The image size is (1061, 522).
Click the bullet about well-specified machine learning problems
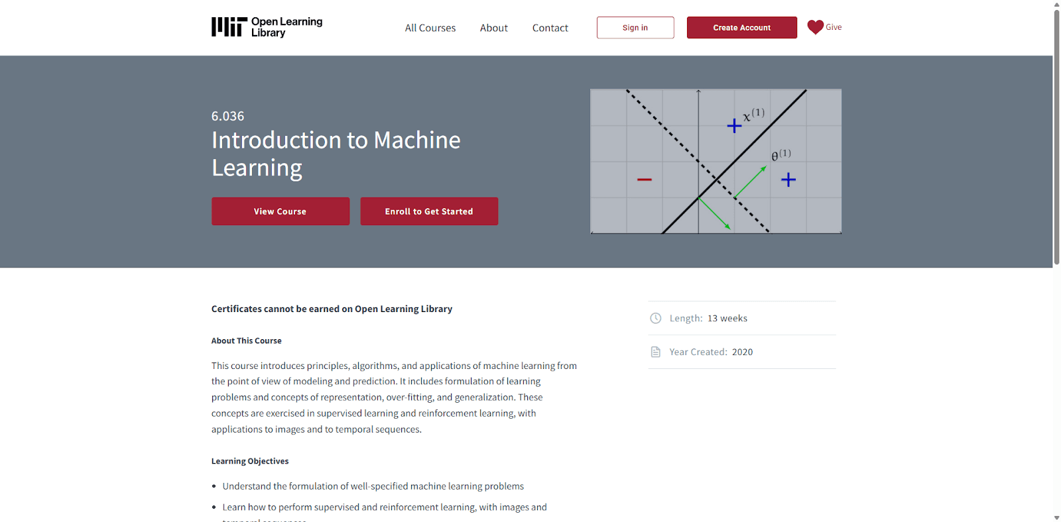pos(373,486)
